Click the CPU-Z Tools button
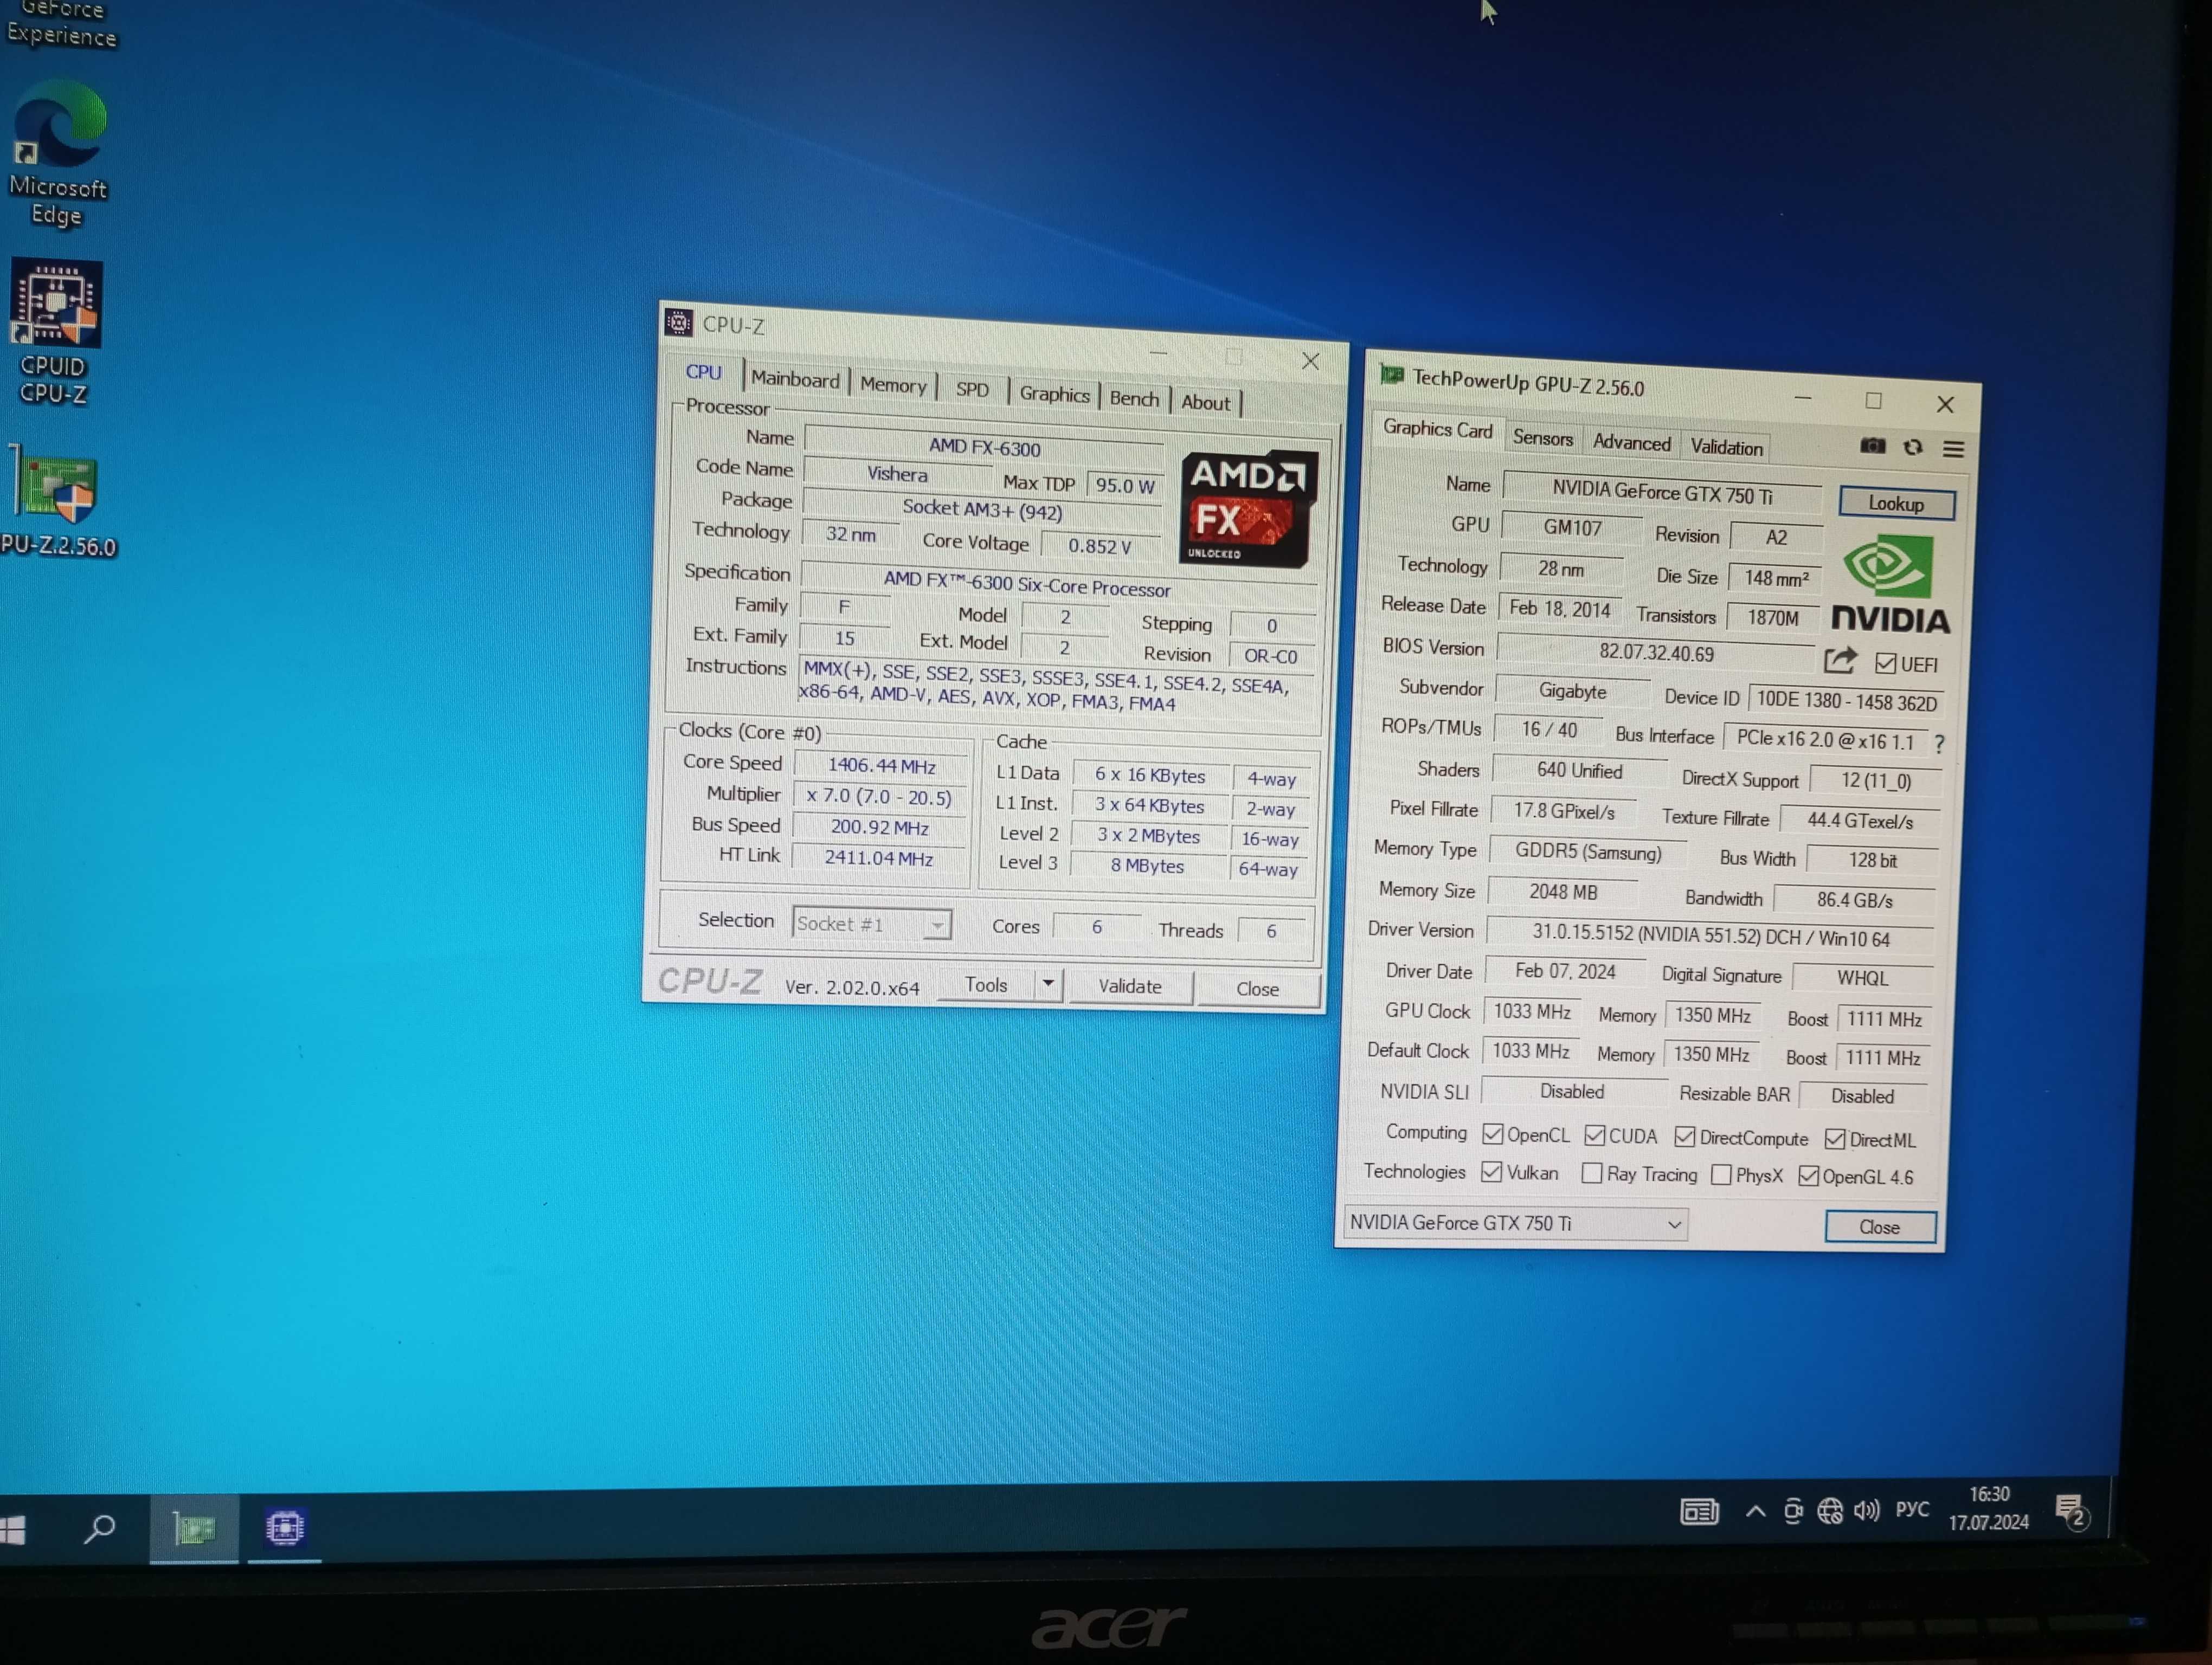This screenshot has height=1665, width=2212. point(986,984)
